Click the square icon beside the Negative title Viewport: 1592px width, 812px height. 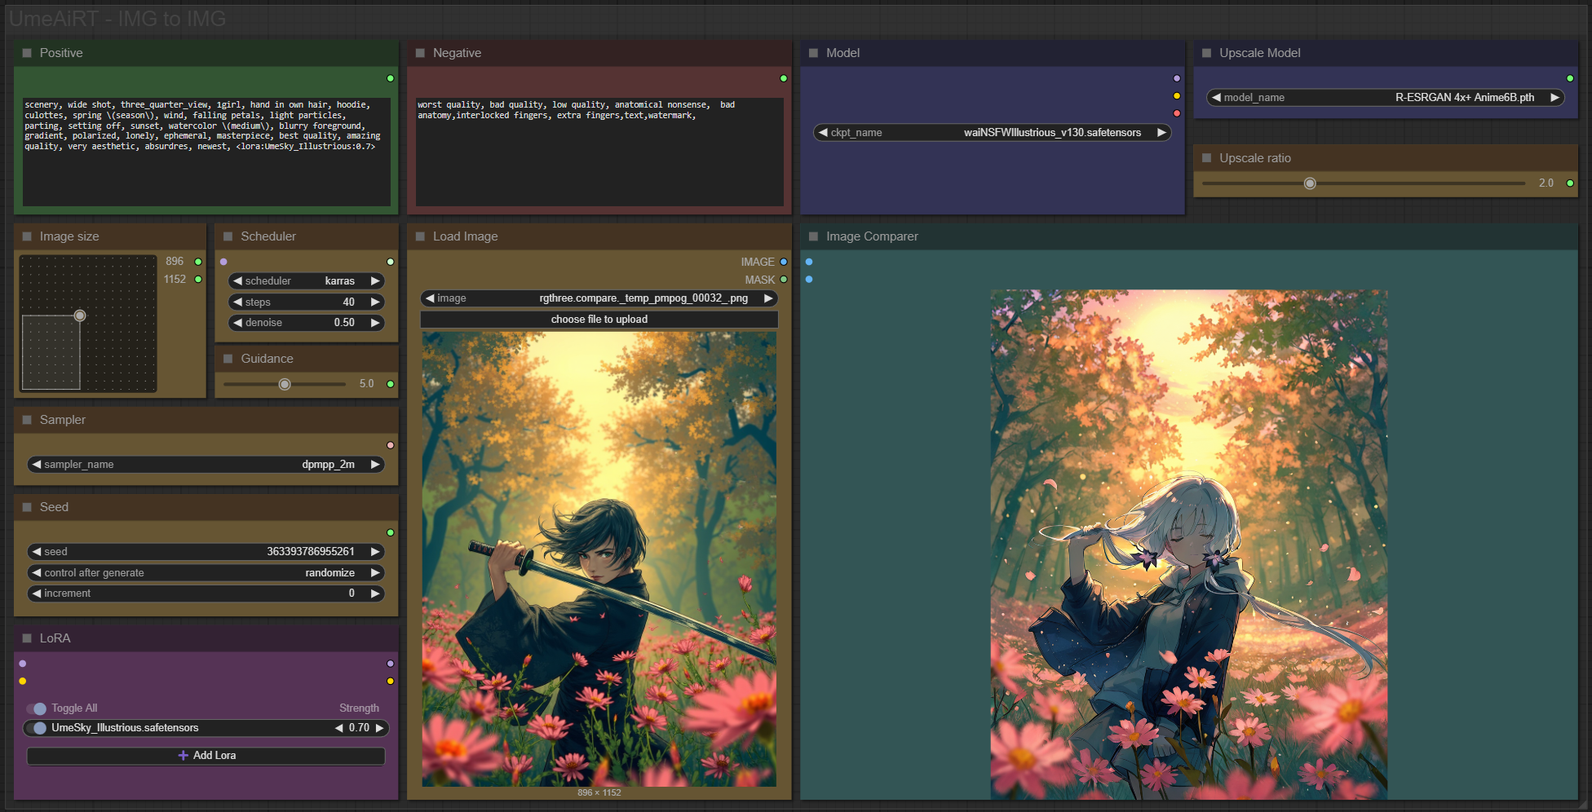tap(420, 53)
